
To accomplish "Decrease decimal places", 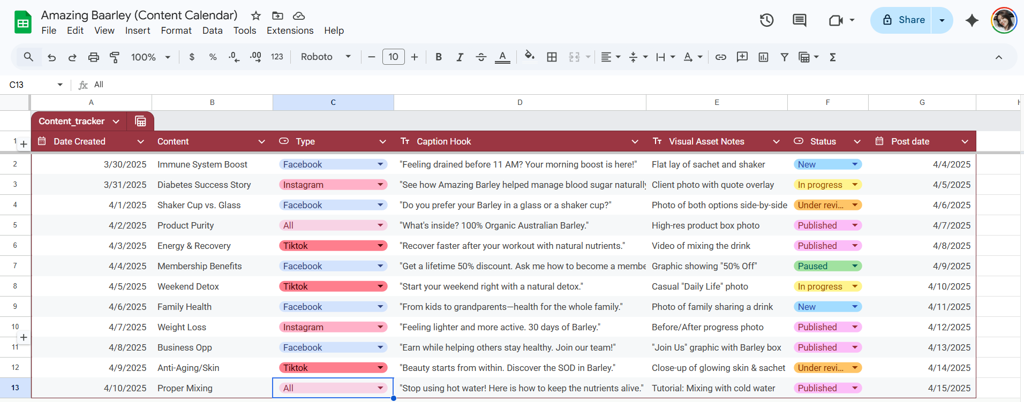I will pos(234,57).
